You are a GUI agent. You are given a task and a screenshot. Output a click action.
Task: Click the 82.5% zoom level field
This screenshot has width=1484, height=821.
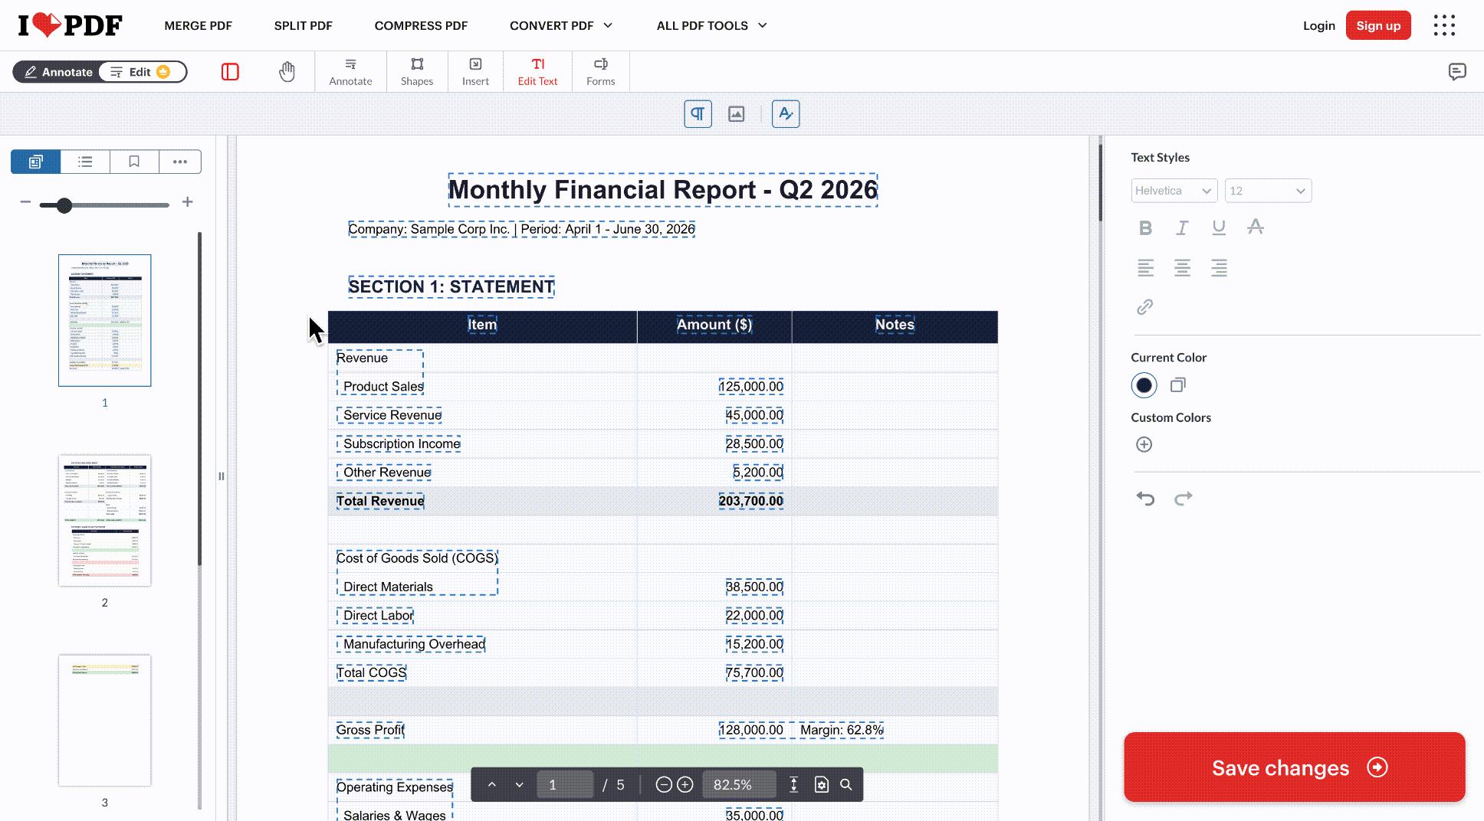739,785
